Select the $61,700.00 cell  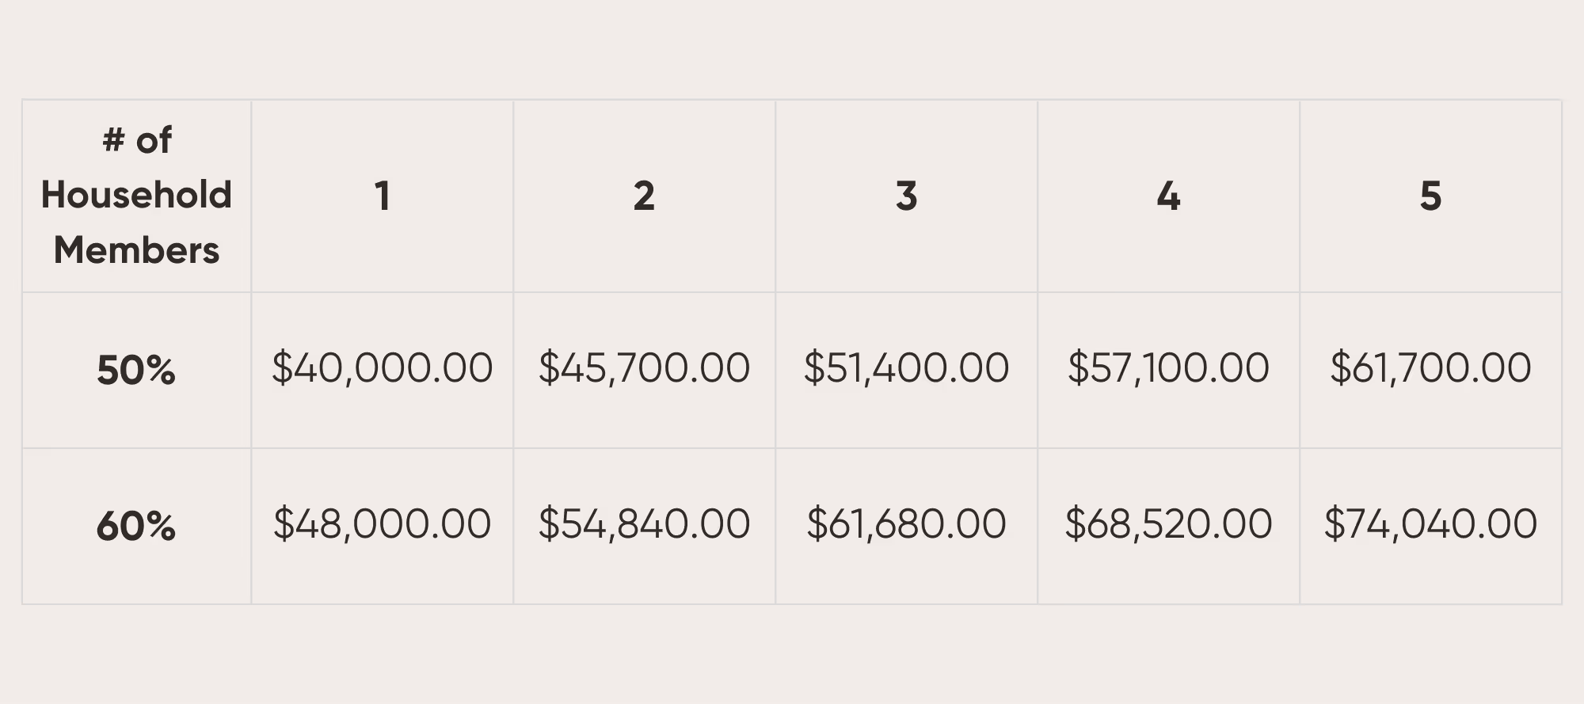click(1431, 370)
